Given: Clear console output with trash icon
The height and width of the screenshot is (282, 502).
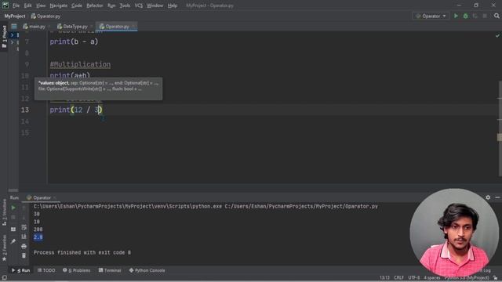Looking at the screenshot, I should (24, 255).
